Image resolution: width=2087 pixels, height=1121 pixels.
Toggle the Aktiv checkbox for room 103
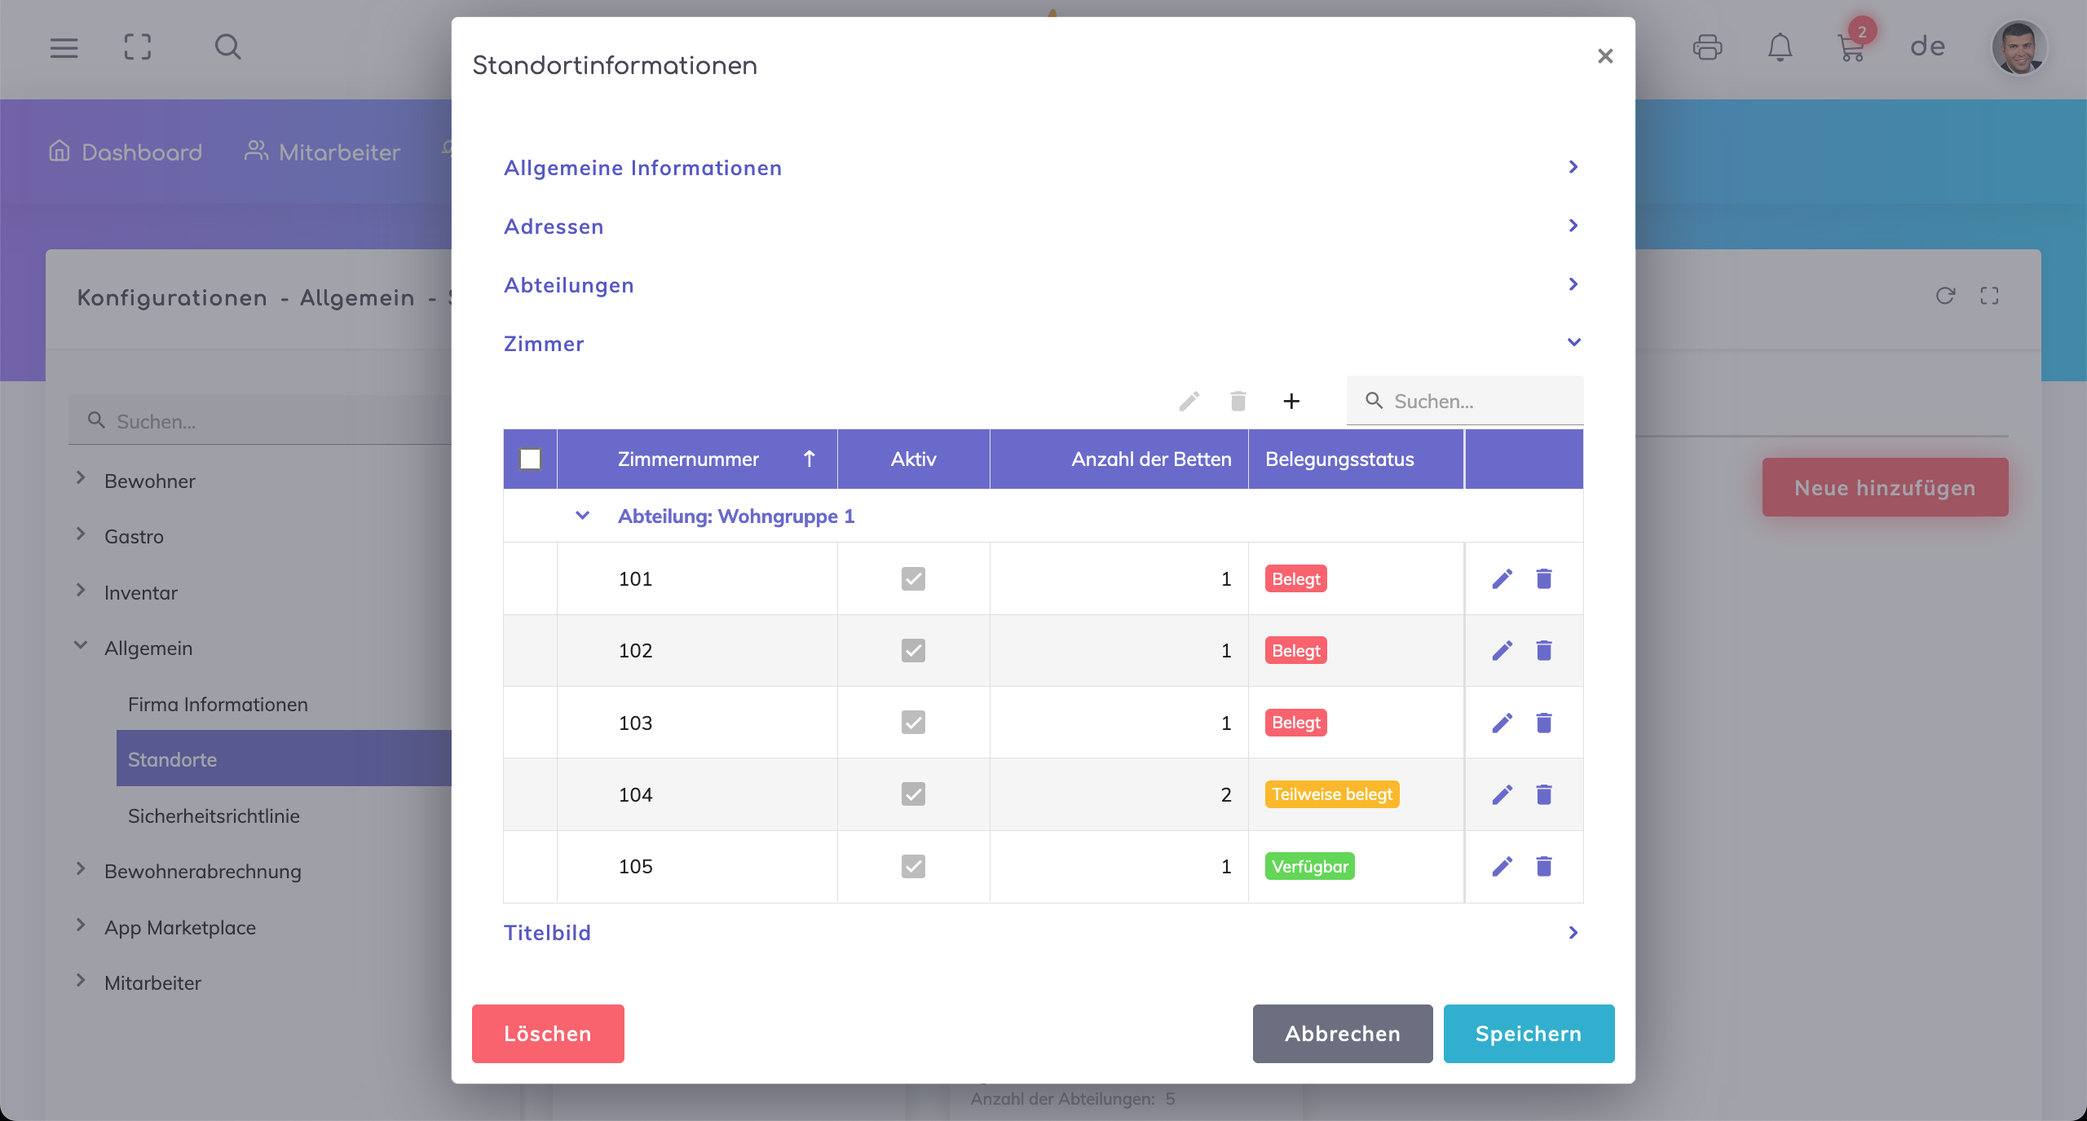coord(913,723)
